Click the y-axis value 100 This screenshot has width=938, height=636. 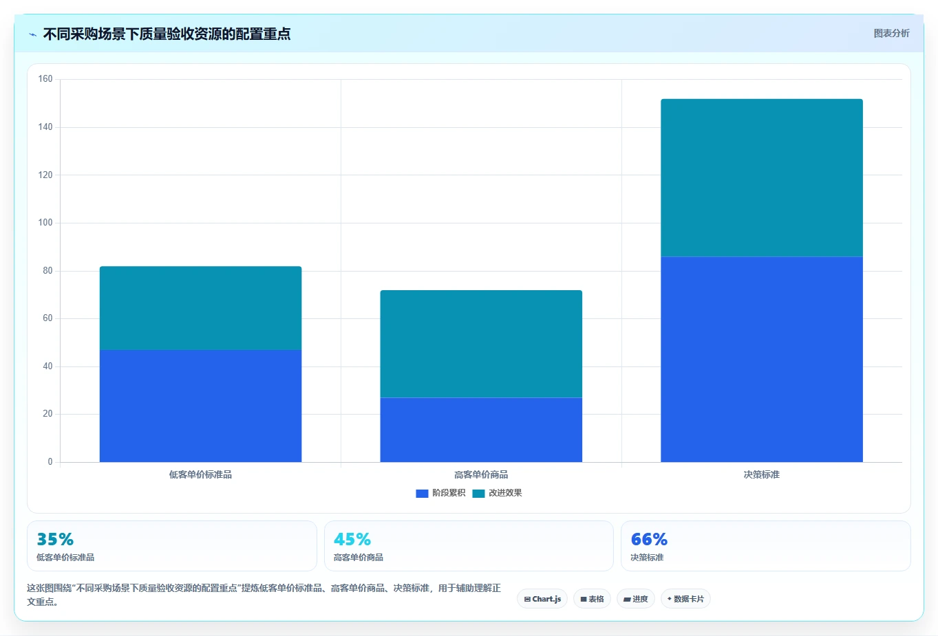pyautogui.click(x=45, y=223)
